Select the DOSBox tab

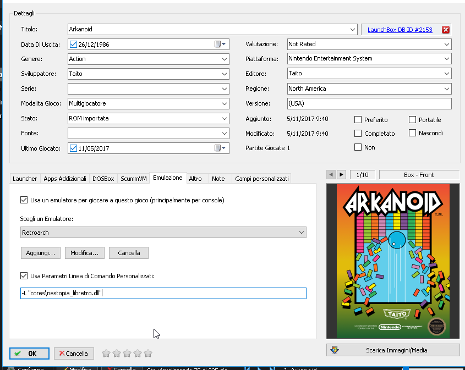tap(103, 179)
